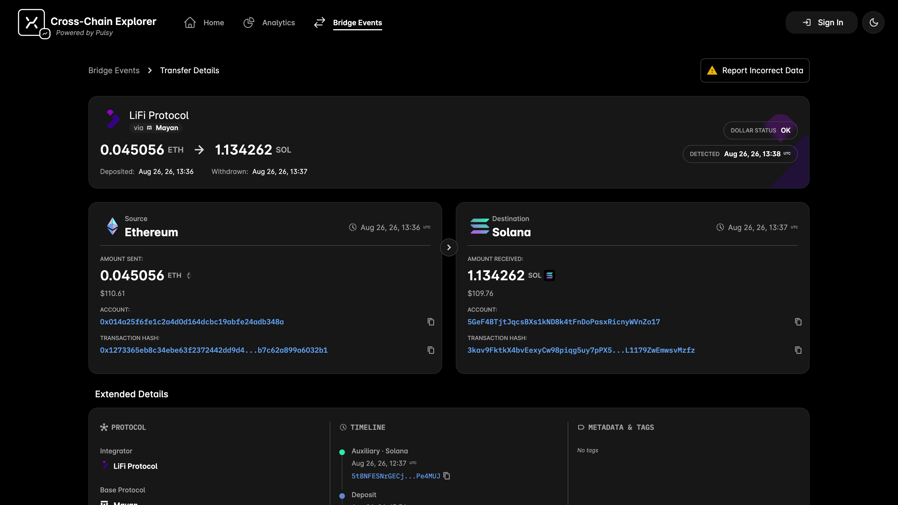Click the Sign In button
898x505 pixels.
click(x=821, y=23)
